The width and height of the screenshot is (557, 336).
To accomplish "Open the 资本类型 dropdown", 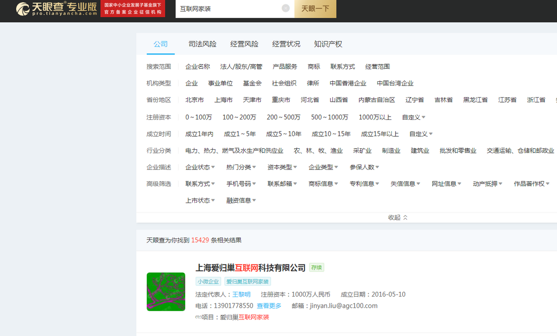I will [282, 167].
